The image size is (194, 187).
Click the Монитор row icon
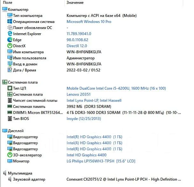click(10, 161)
